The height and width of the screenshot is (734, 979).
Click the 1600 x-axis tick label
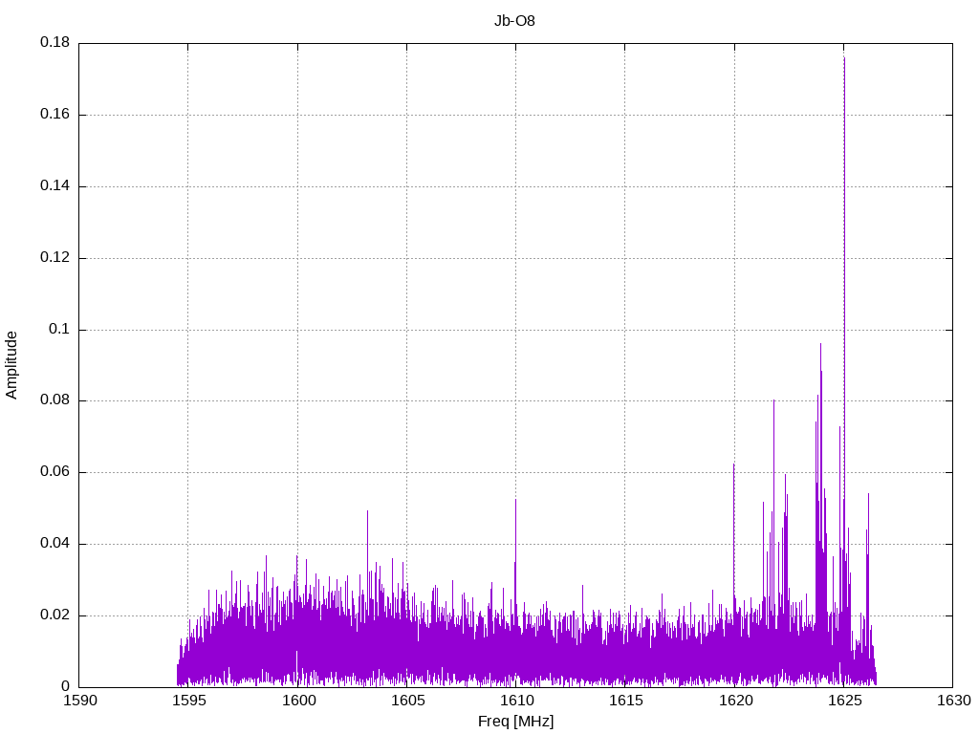point(298,701)
